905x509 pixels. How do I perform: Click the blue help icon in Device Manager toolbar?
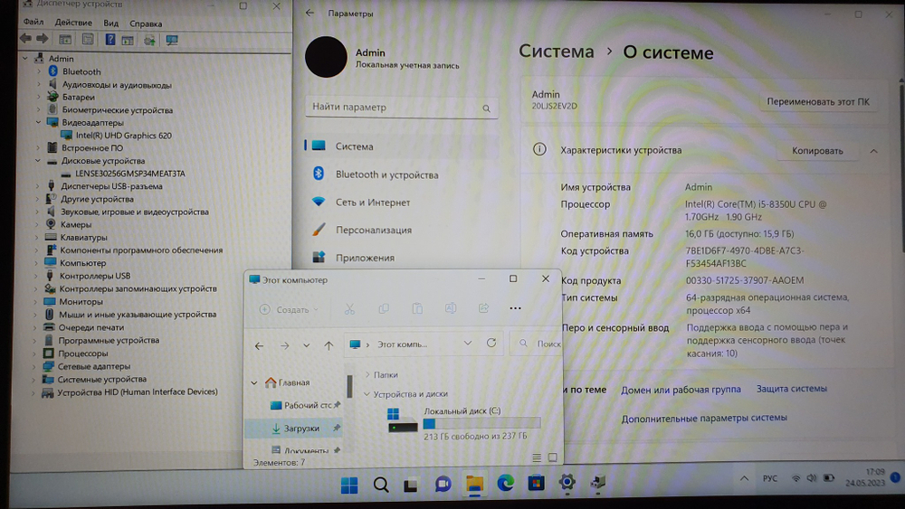[110, 39]
